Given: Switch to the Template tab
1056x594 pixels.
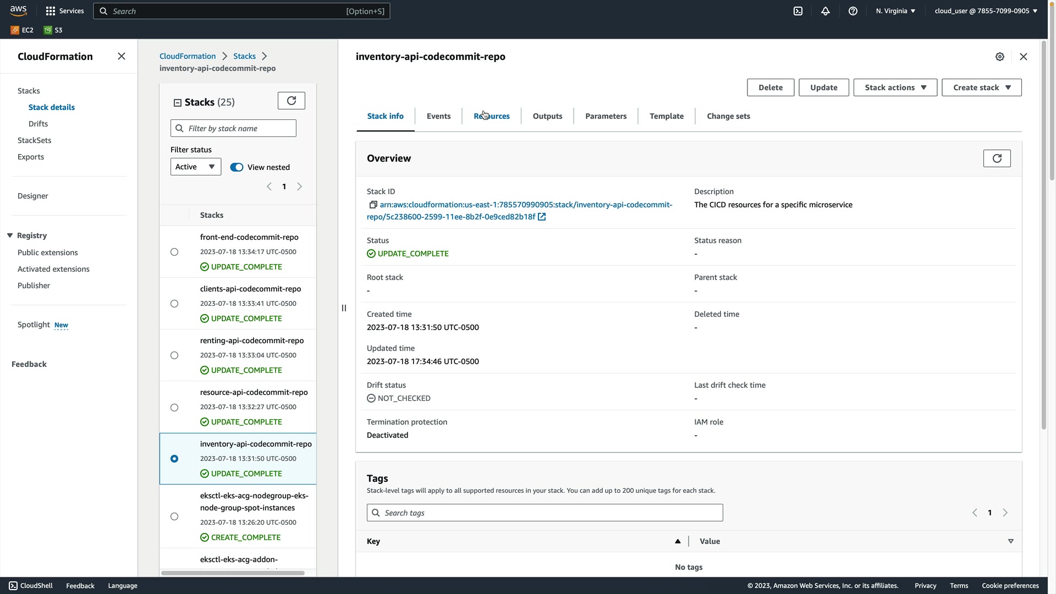Looking at the screenshot, I should pyautogui.click(x=666, y=116).
